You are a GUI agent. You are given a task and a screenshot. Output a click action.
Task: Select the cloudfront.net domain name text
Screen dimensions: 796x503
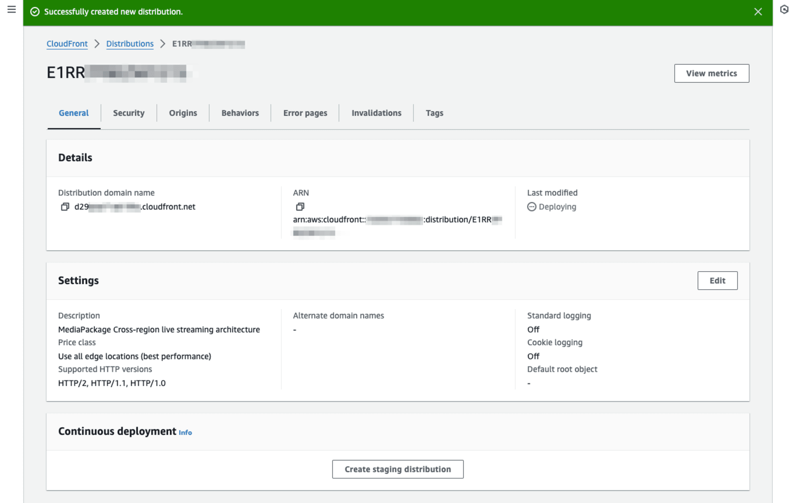click(135, 207)
